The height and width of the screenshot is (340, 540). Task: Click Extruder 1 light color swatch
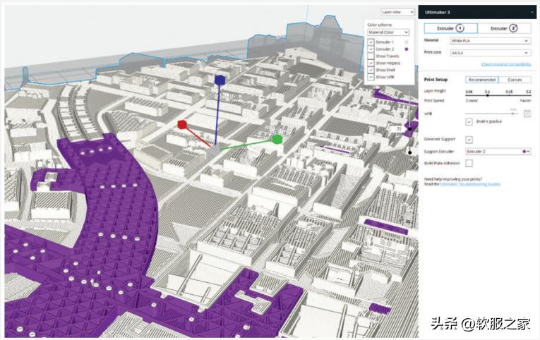tap(407, 42)
